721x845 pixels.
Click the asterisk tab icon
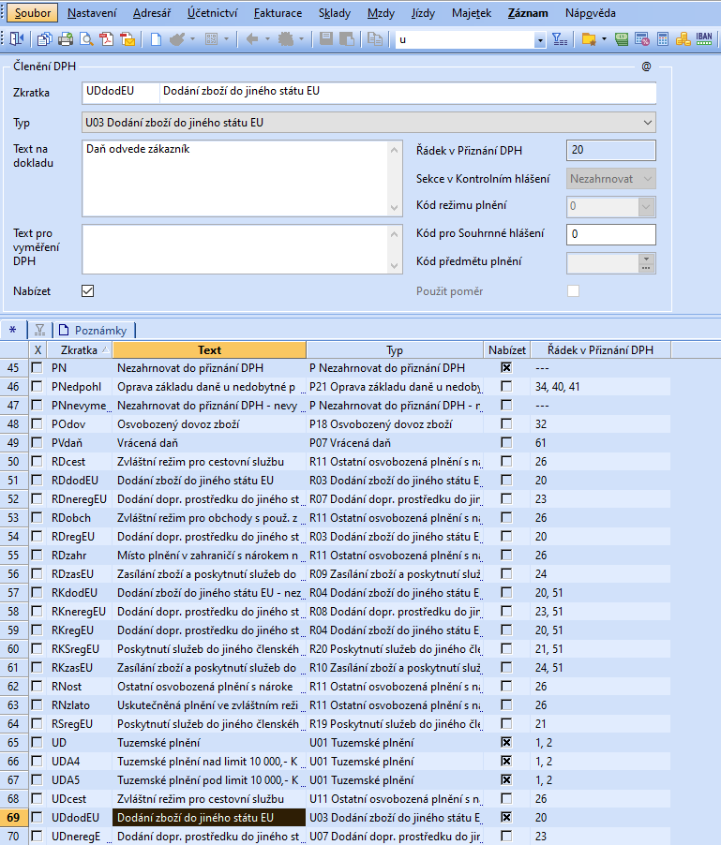pyautogui.click(x=13, y=330)
